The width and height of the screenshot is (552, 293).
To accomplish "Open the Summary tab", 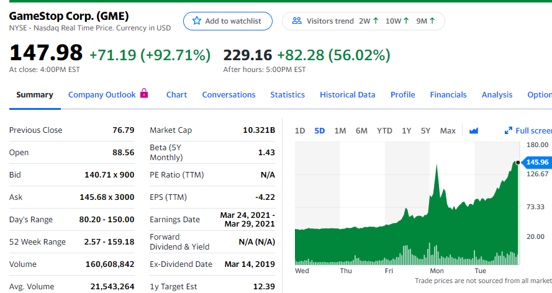I will [x=35, y=94].
